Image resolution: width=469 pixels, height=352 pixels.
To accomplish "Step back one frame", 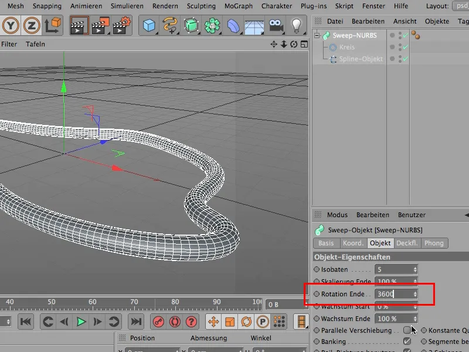I will pyautogui.click(x=64, y=321).
